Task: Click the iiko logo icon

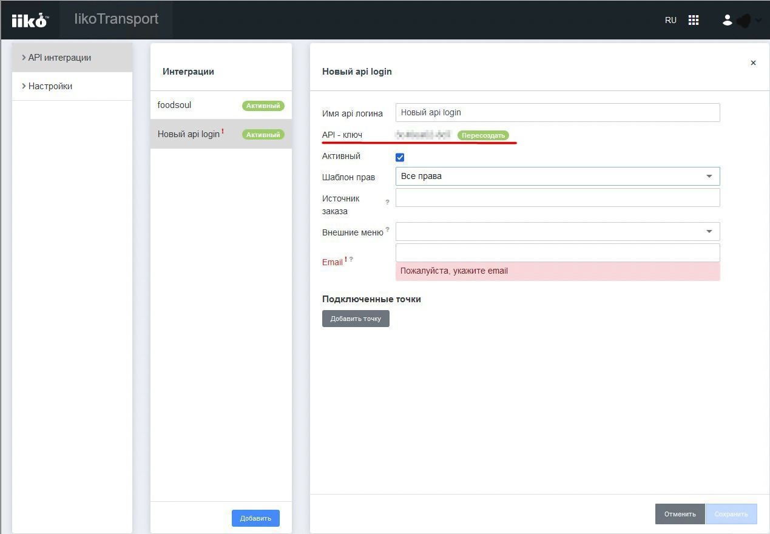Action: [x=29, y=20]
